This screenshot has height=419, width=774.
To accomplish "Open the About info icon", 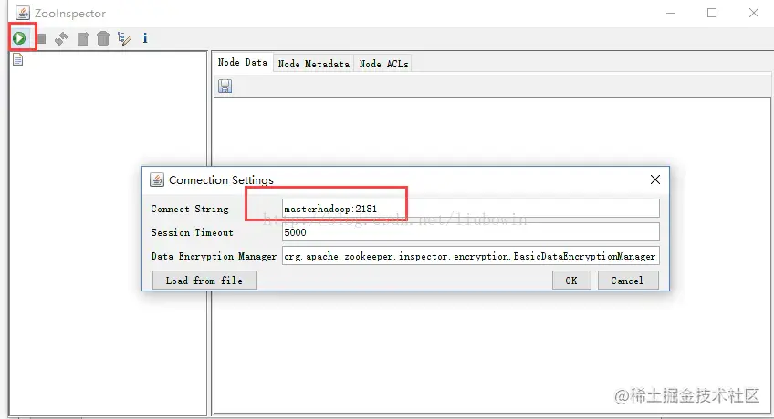I will 145,38.
